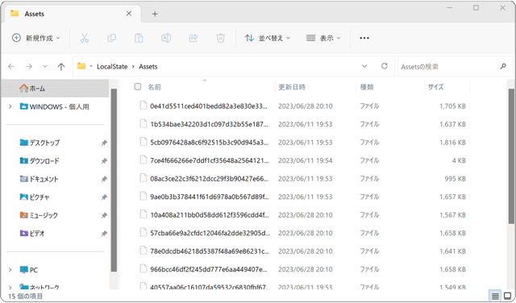Click the folder icon in address bar

tap(81, 66)
